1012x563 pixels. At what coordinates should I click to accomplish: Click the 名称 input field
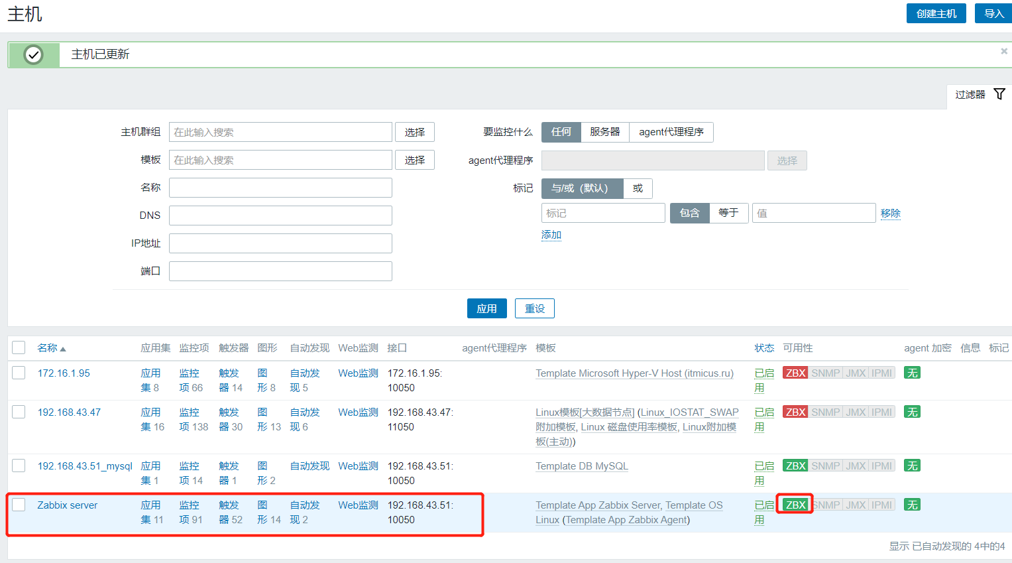click(x=280, y=188)
